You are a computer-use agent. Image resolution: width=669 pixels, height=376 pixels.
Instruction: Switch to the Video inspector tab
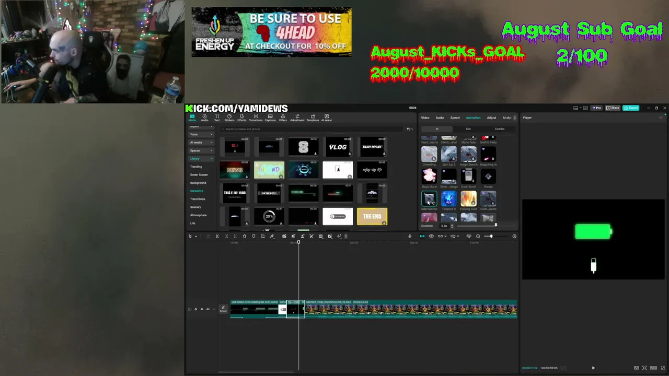tap(425, 118)
